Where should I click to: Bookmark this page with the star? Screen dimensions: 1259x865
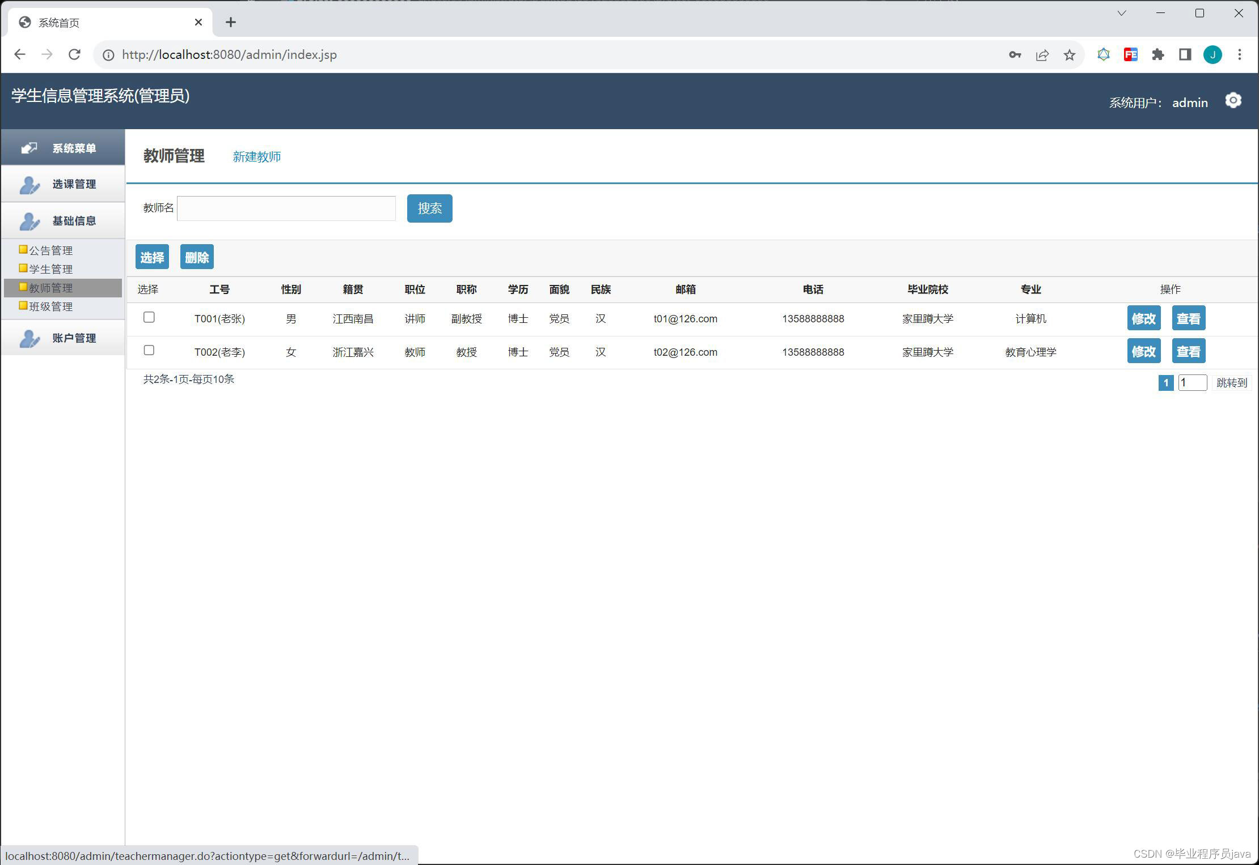[1069, 55]
